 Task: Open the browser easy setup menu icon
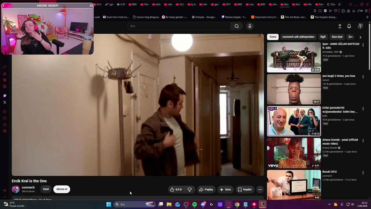366,11
